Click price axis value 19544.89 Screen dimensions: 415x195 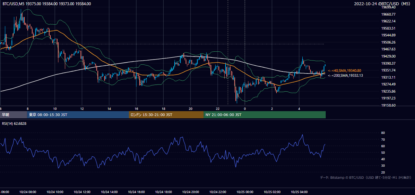pyautogui.click(x=388, y=35)
